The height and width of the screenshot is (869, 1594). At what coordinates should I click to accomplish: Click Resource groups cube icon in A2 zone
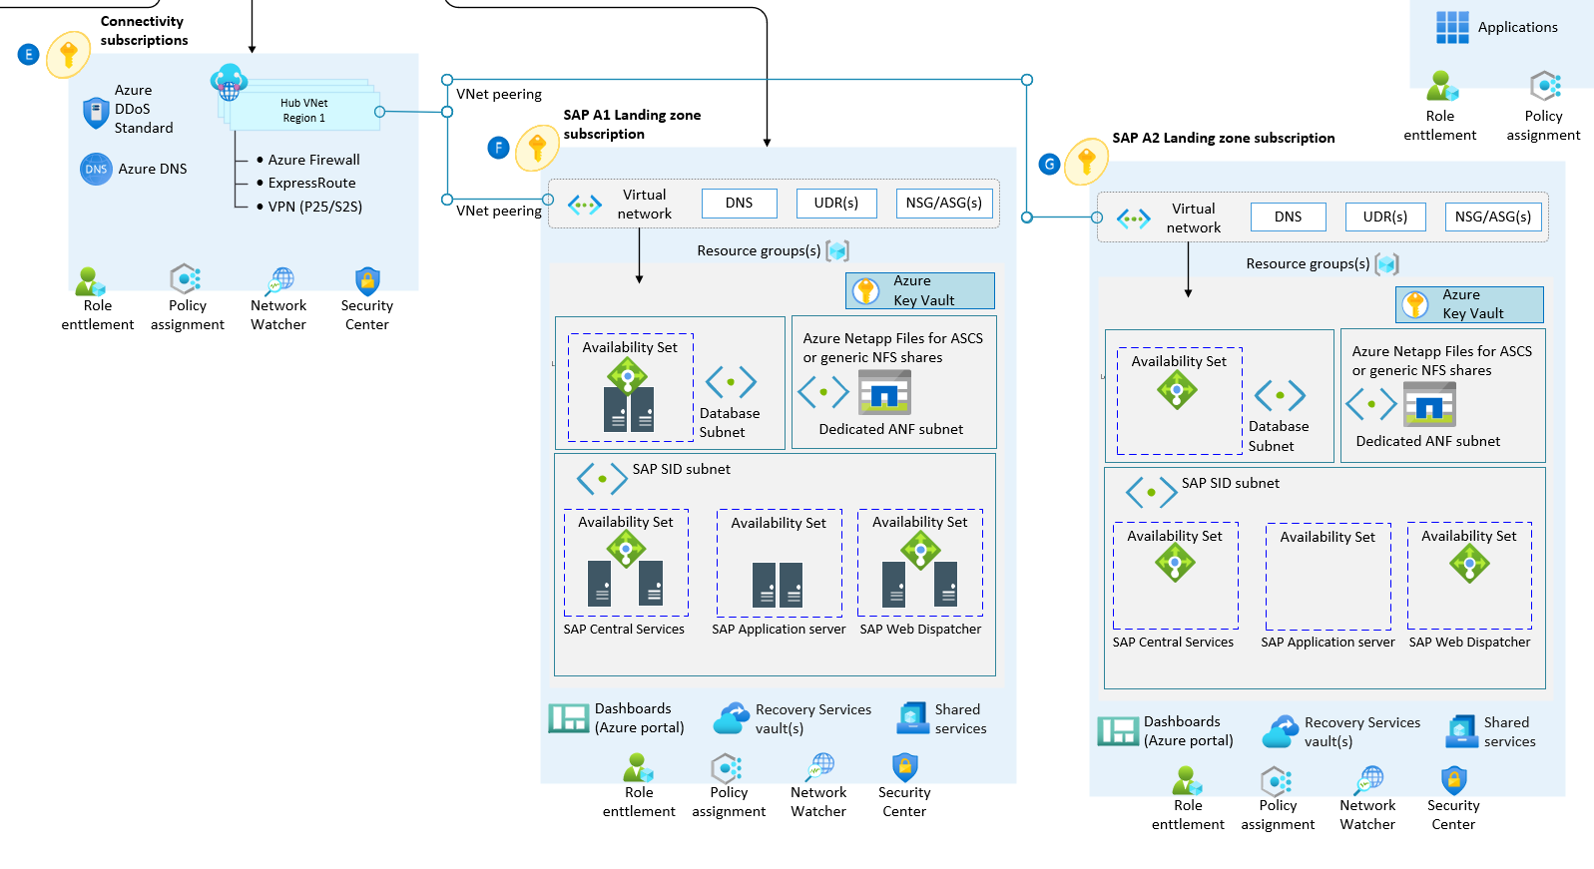[x=1387, y=263]
